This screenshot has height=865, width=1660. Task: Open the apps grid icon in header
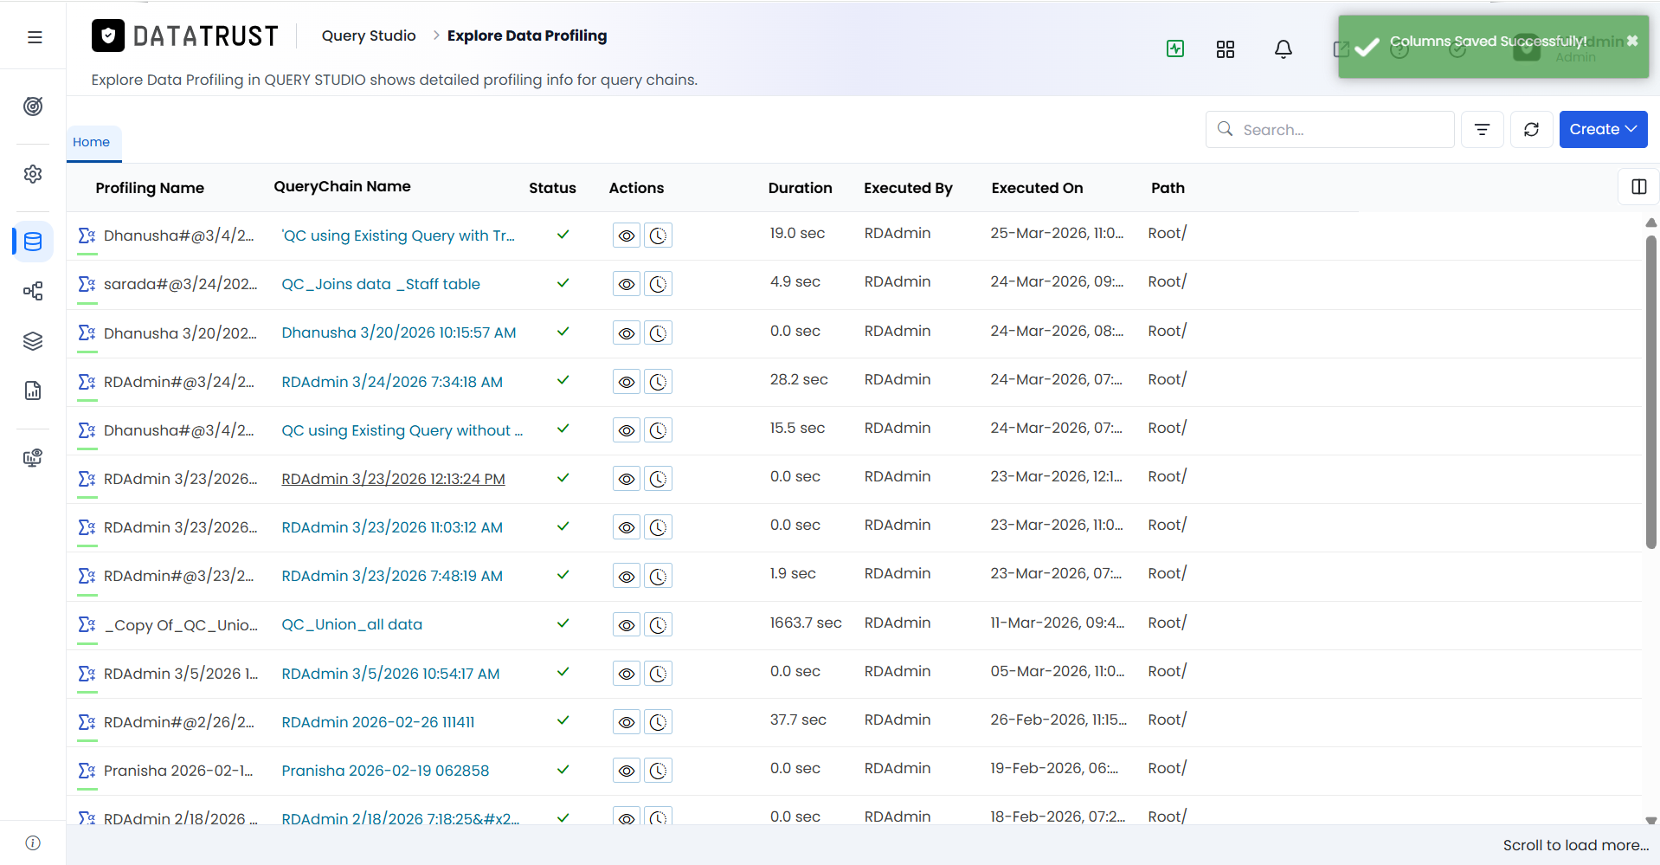(1226, 49)
